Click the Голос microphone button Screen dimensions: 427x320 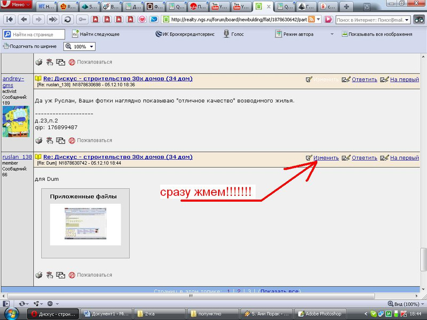click(233, 34)
